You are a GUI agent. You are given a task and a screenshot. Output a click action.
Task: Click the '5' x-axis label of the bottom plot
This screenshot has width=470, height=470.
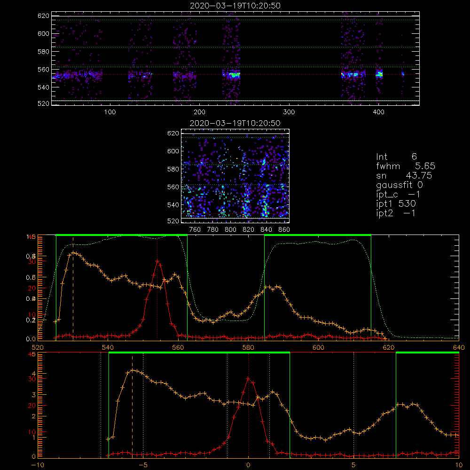(x=354, y=465)
